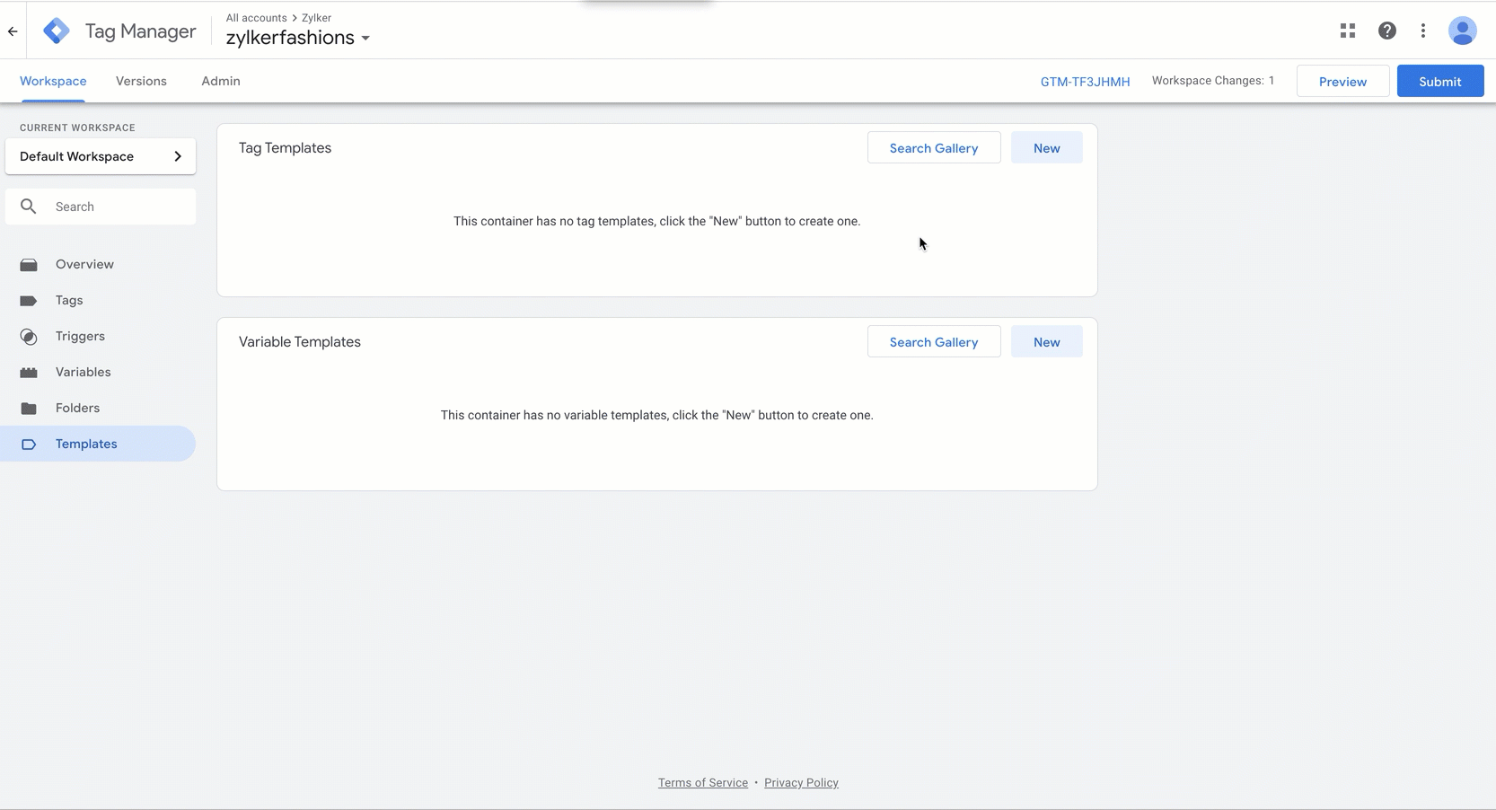
Task: Open Overview in the sidebar
Action: pos(98,264)
